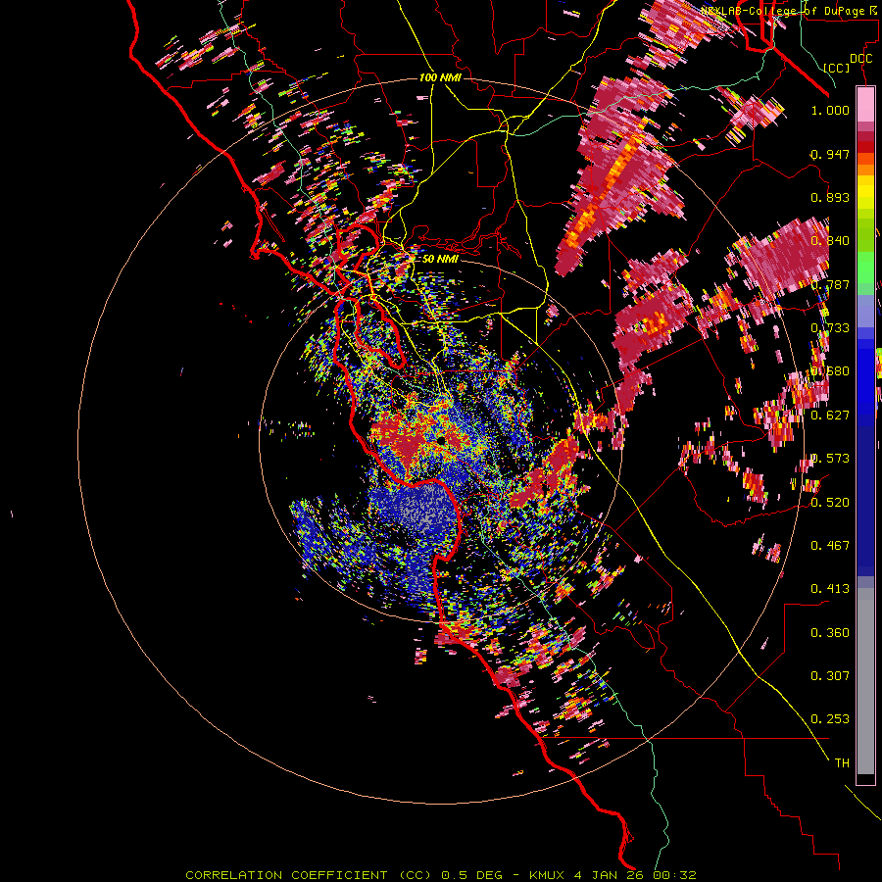Click the "[CC]" units label

(837, 68)
